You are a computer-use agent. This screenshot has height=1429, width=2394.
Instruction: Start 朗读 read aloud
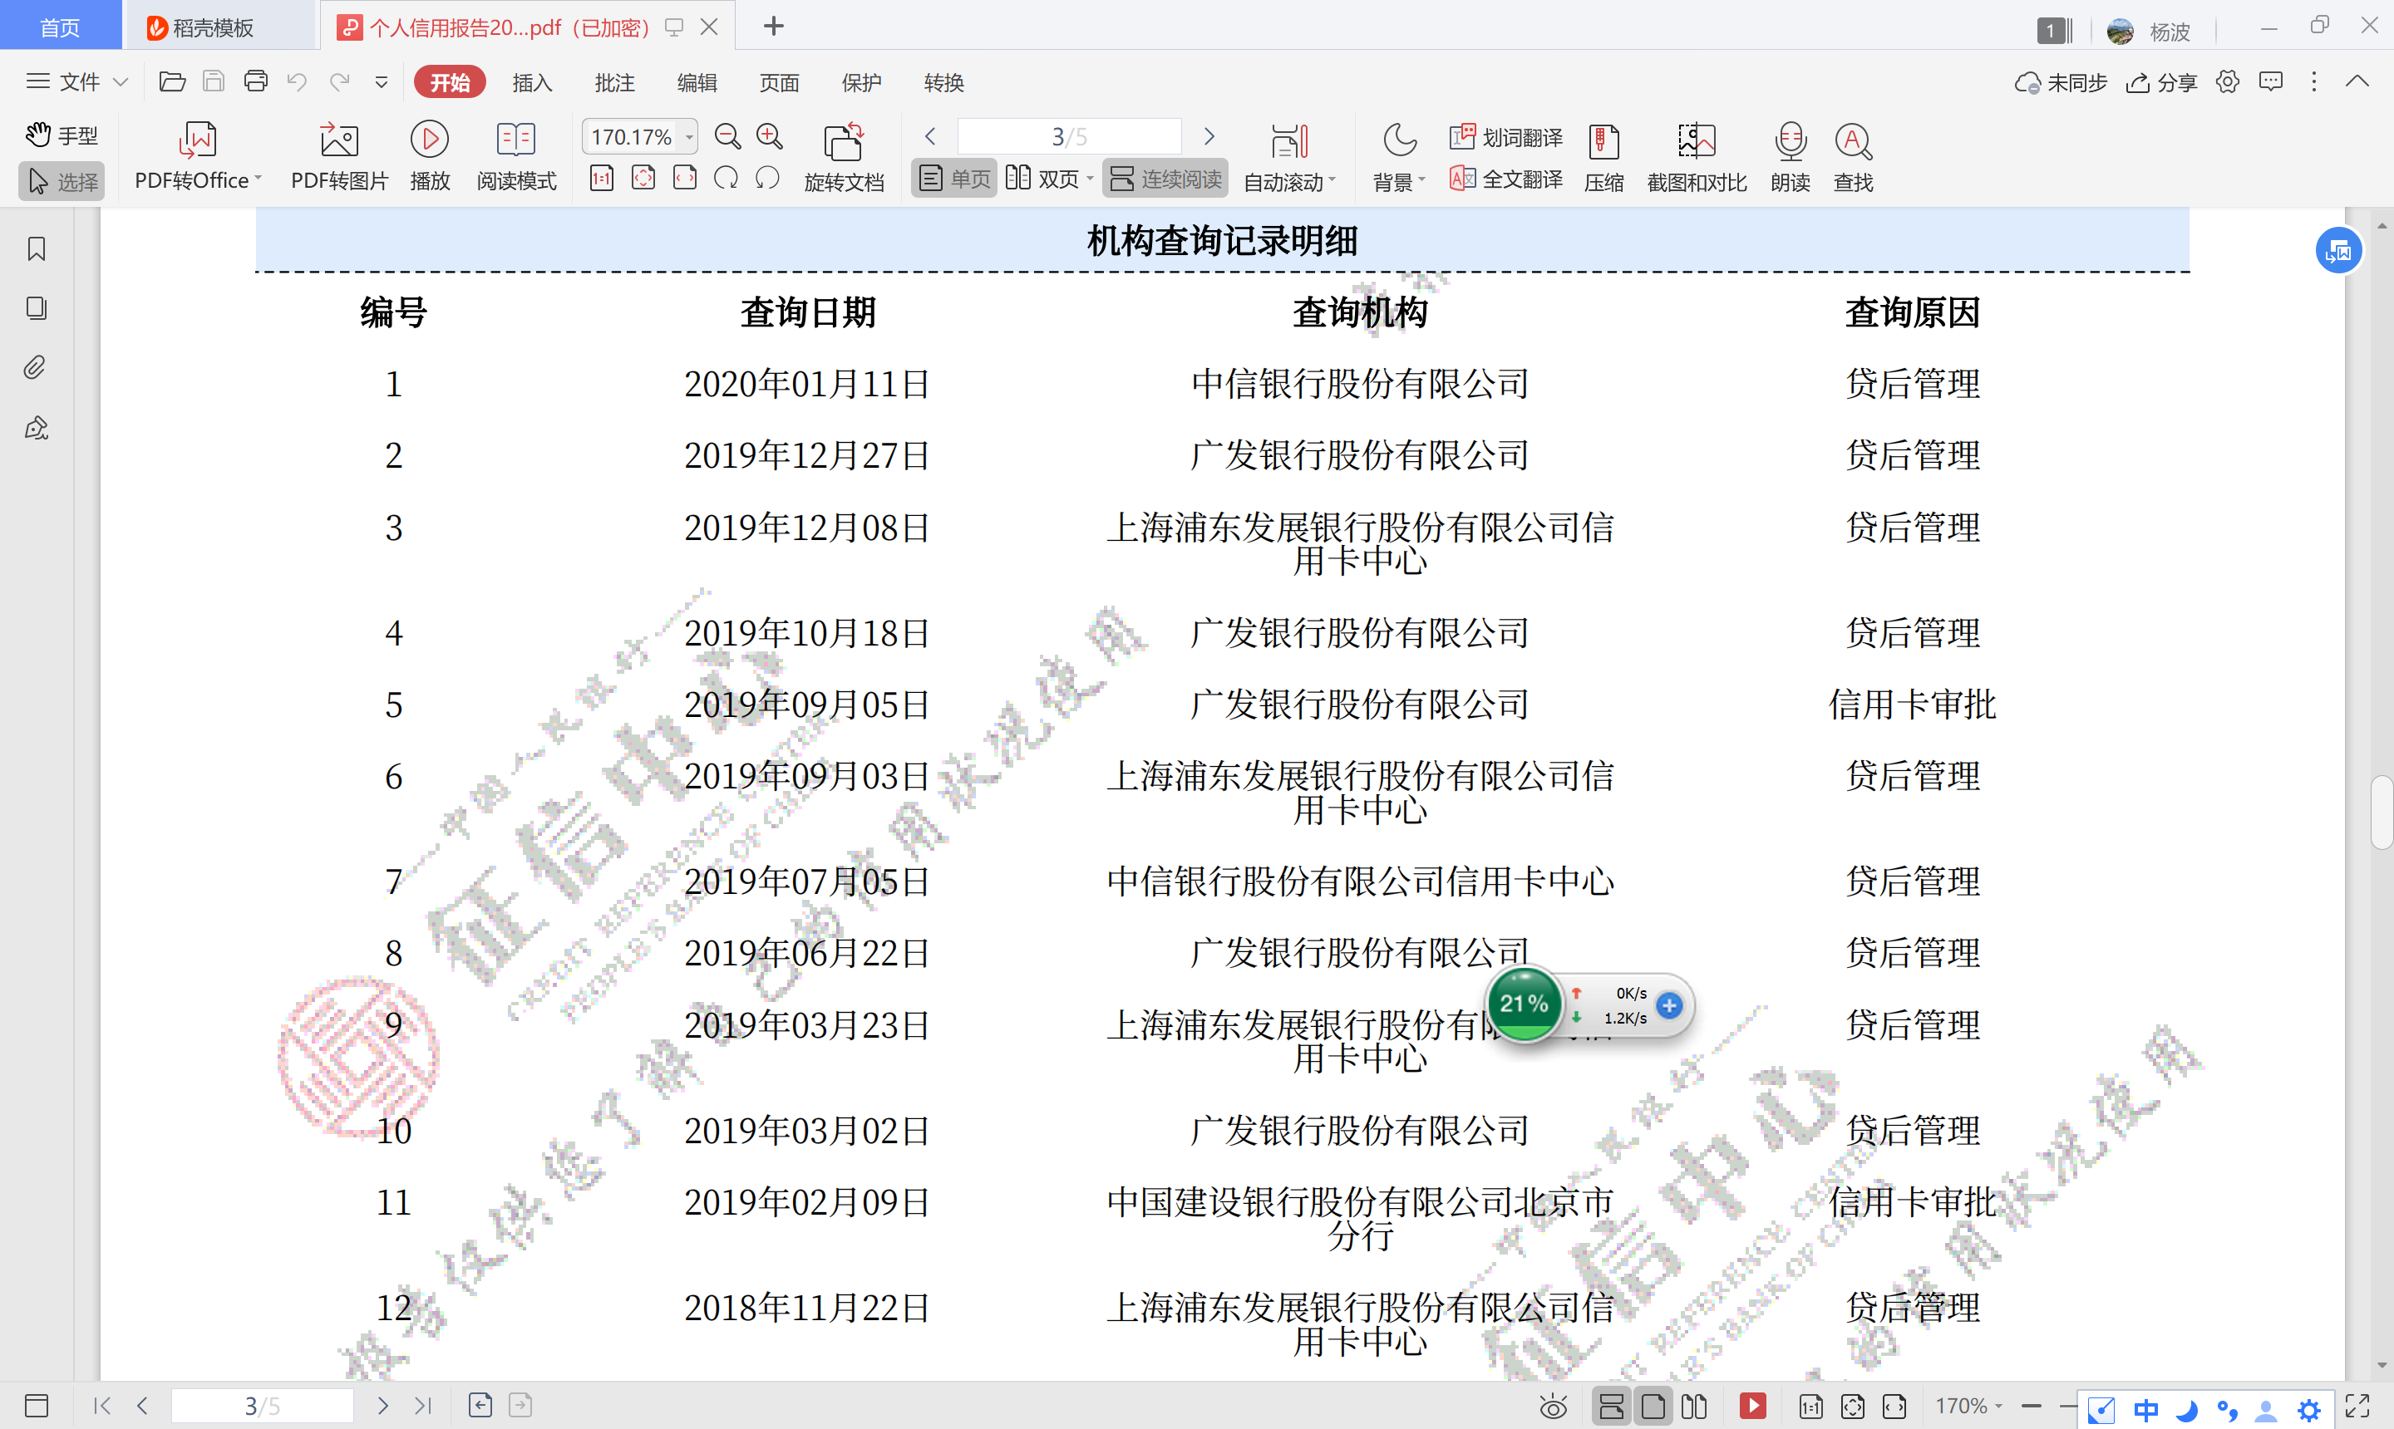[x=1790, y=157]
